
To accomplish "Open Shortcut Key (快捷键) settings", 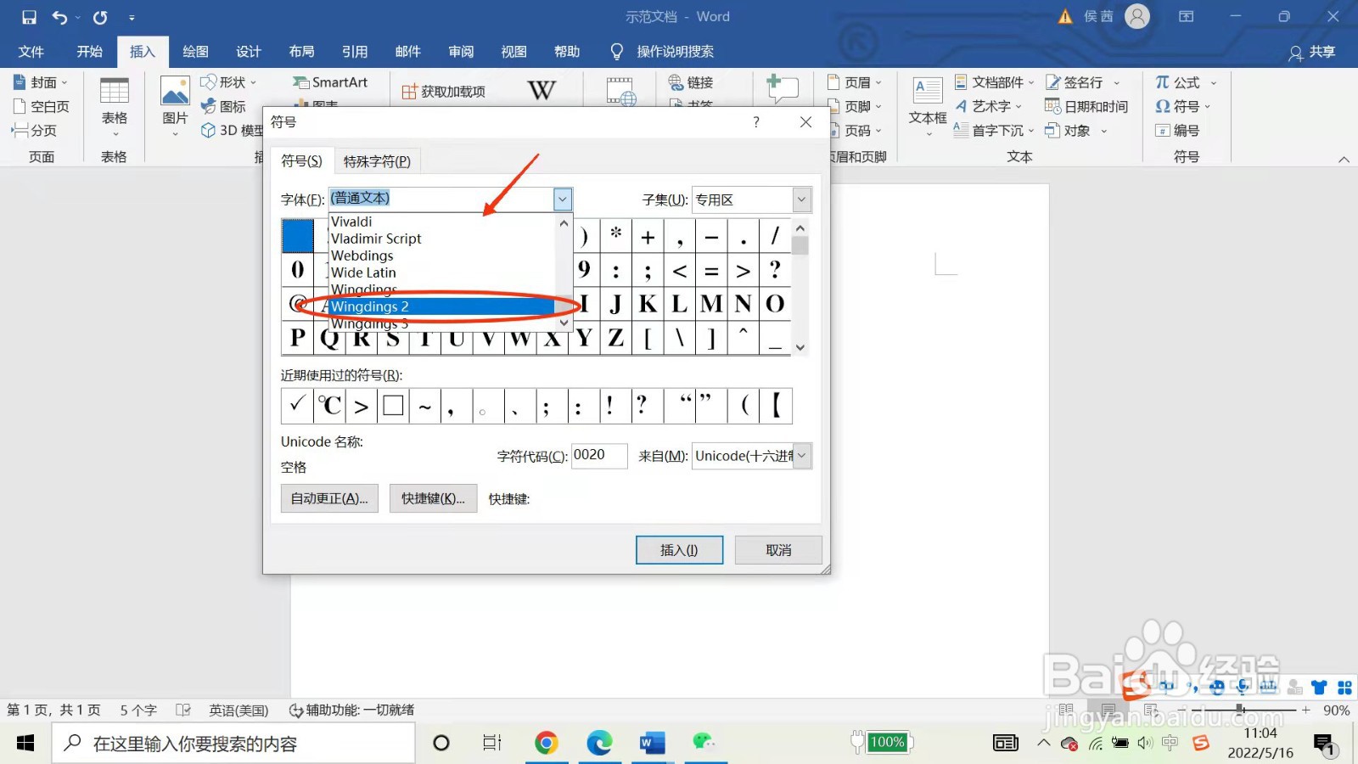I will (x=433, y=498).
